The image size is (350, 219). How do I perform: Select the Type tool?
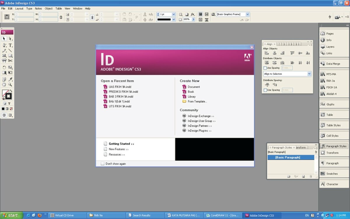(x=10, y=45)
